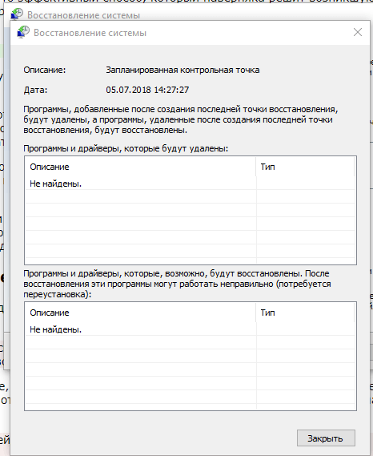
Task: Click the Описание: field label
Action: (45, 70)
